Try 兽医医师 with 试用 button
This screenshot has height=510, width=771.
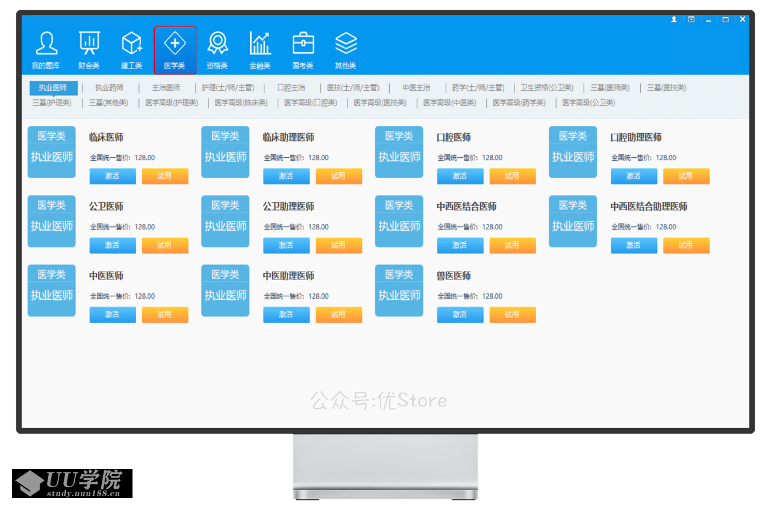tap(513, 314)
